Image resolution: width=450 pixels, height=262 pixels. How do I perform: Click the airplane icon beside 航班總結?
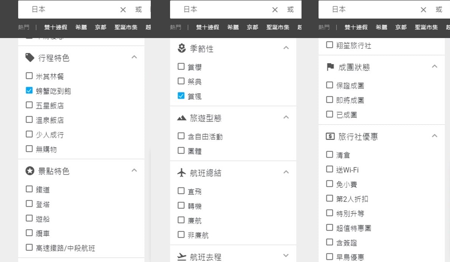pyautogui.click(x=182, y=173)
